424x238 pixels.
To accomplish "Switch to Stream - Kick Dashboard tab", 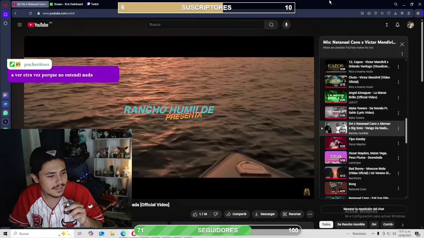I will (67, 4).
